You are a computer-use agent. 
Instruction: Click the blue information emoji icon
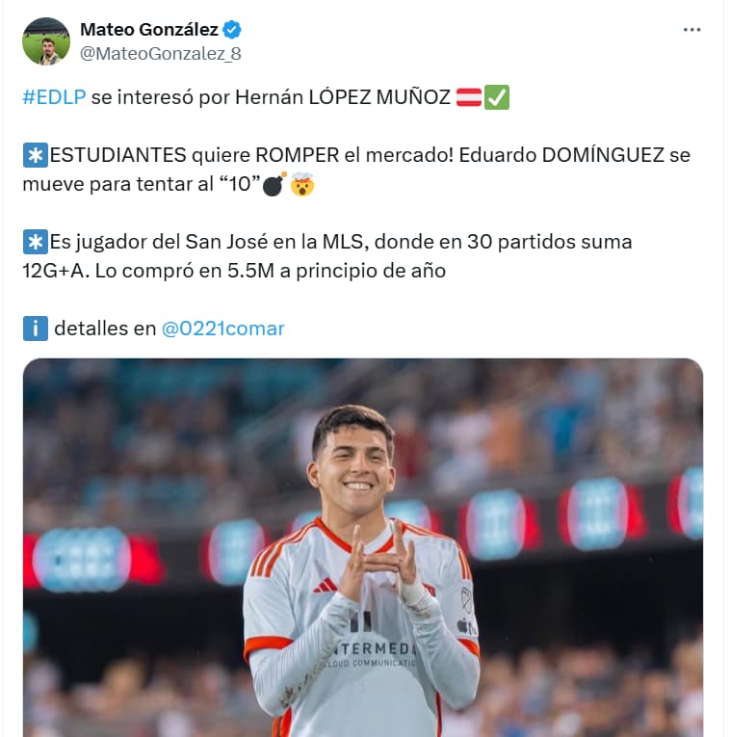[x=36, y=329]
